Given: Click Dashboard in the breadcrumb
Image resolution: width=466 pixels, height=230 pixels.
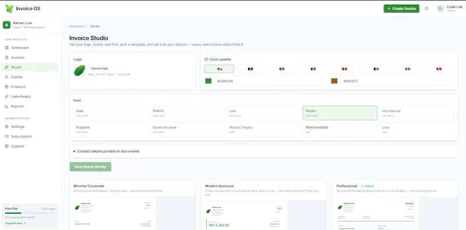Looking at the screenshot, I should [77, 26].
